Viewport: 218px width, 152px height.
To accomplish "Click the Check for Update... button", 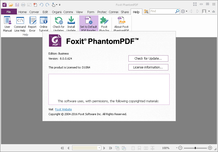I will tap(148, 58).
